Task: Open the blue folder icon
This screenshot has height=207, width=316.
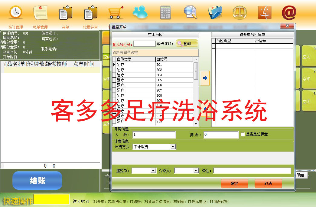Action: [x=215, y=12]
